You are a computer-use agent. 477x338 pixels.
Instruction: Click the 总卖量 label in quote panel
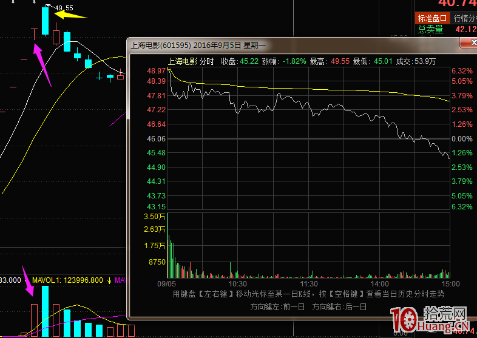pyautogui.click(x=430, y=30)
